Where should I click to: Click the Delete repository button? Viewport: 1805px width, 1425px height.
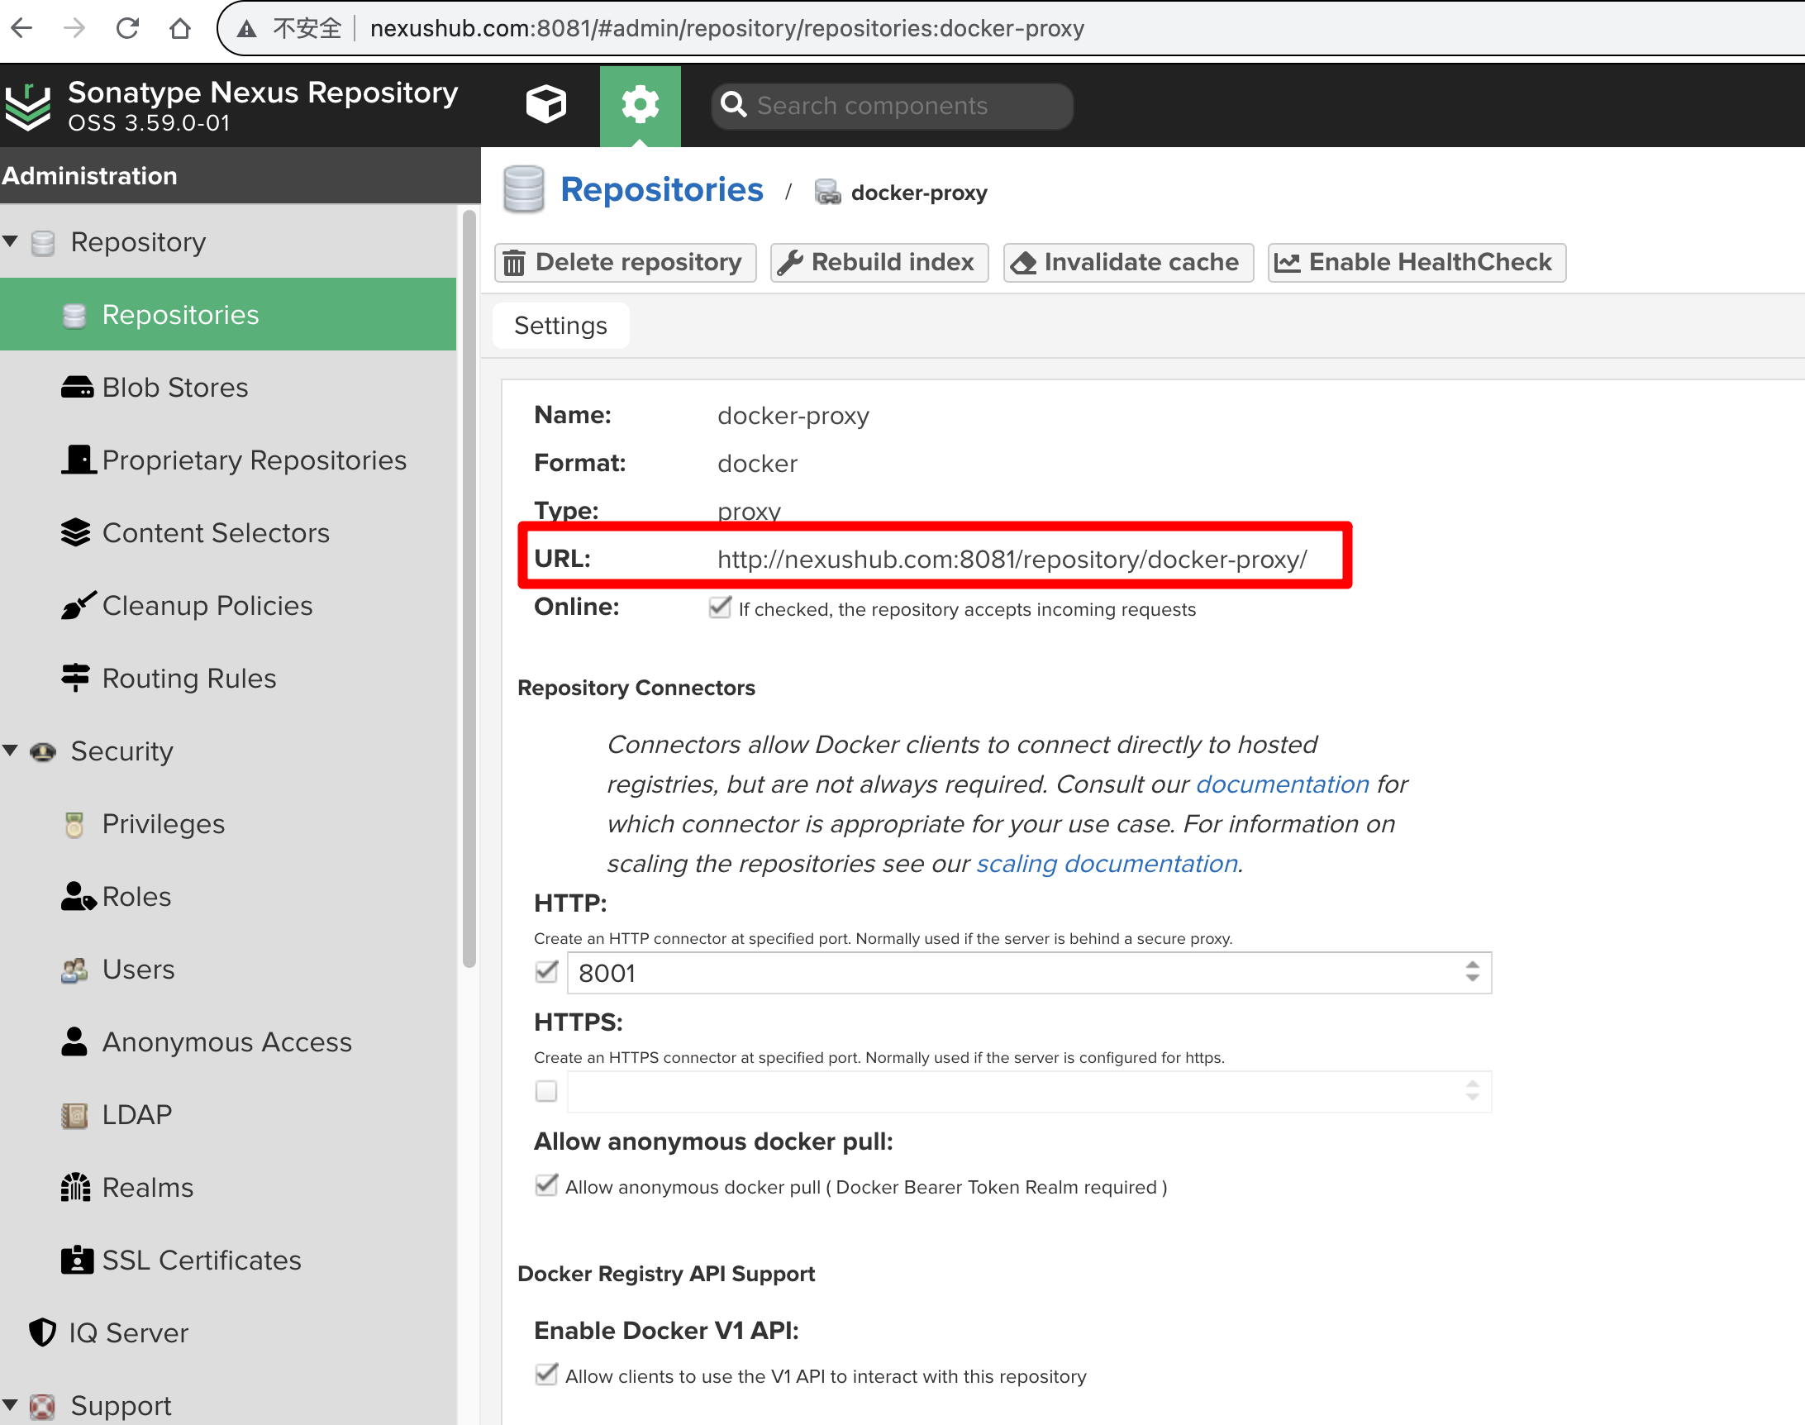(x=626, y=263)
